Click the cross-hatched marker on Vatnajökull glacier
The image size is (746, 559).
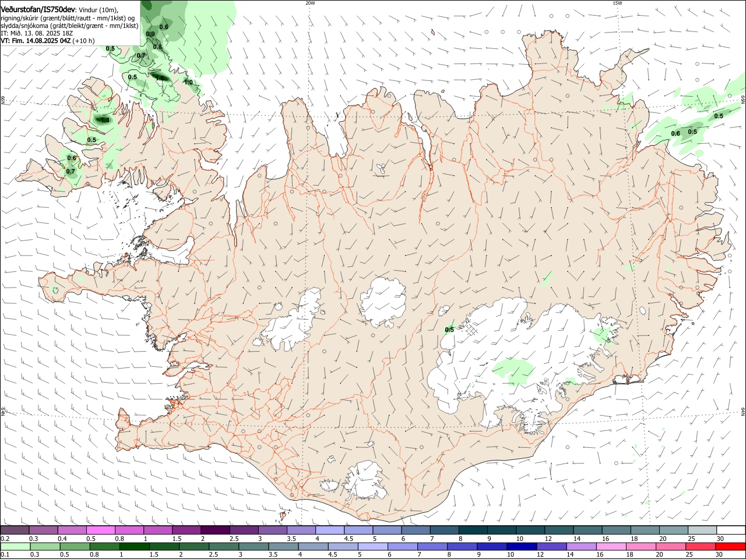(x=471, y=330)
